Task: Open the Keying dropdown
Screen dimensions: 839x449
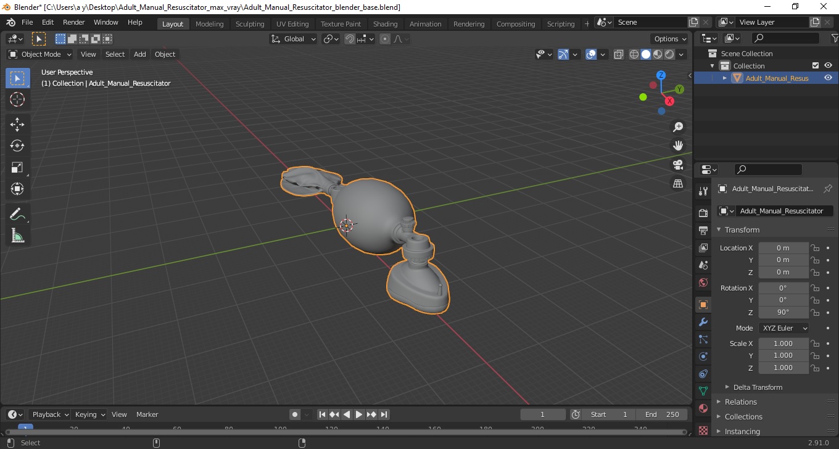Action: pos(89,414)
